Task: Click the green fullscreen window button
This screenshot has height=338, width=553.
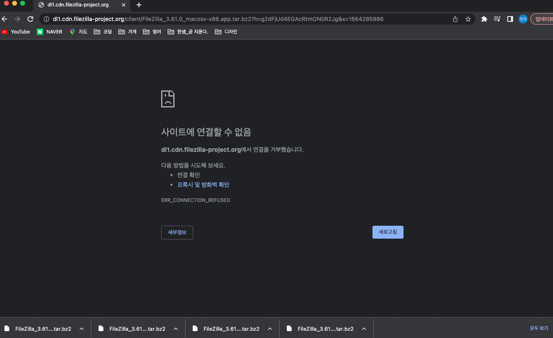Action: [23, 3]
